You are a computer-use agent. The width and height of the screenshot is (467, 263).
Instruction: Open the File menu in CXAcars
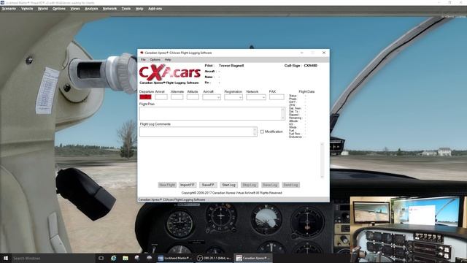[143, 60]
